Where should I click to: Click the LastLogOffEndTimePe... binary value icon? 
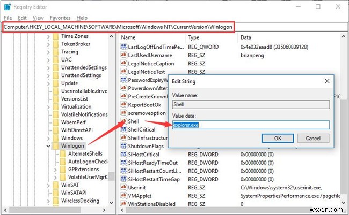(x=123, y=47)
